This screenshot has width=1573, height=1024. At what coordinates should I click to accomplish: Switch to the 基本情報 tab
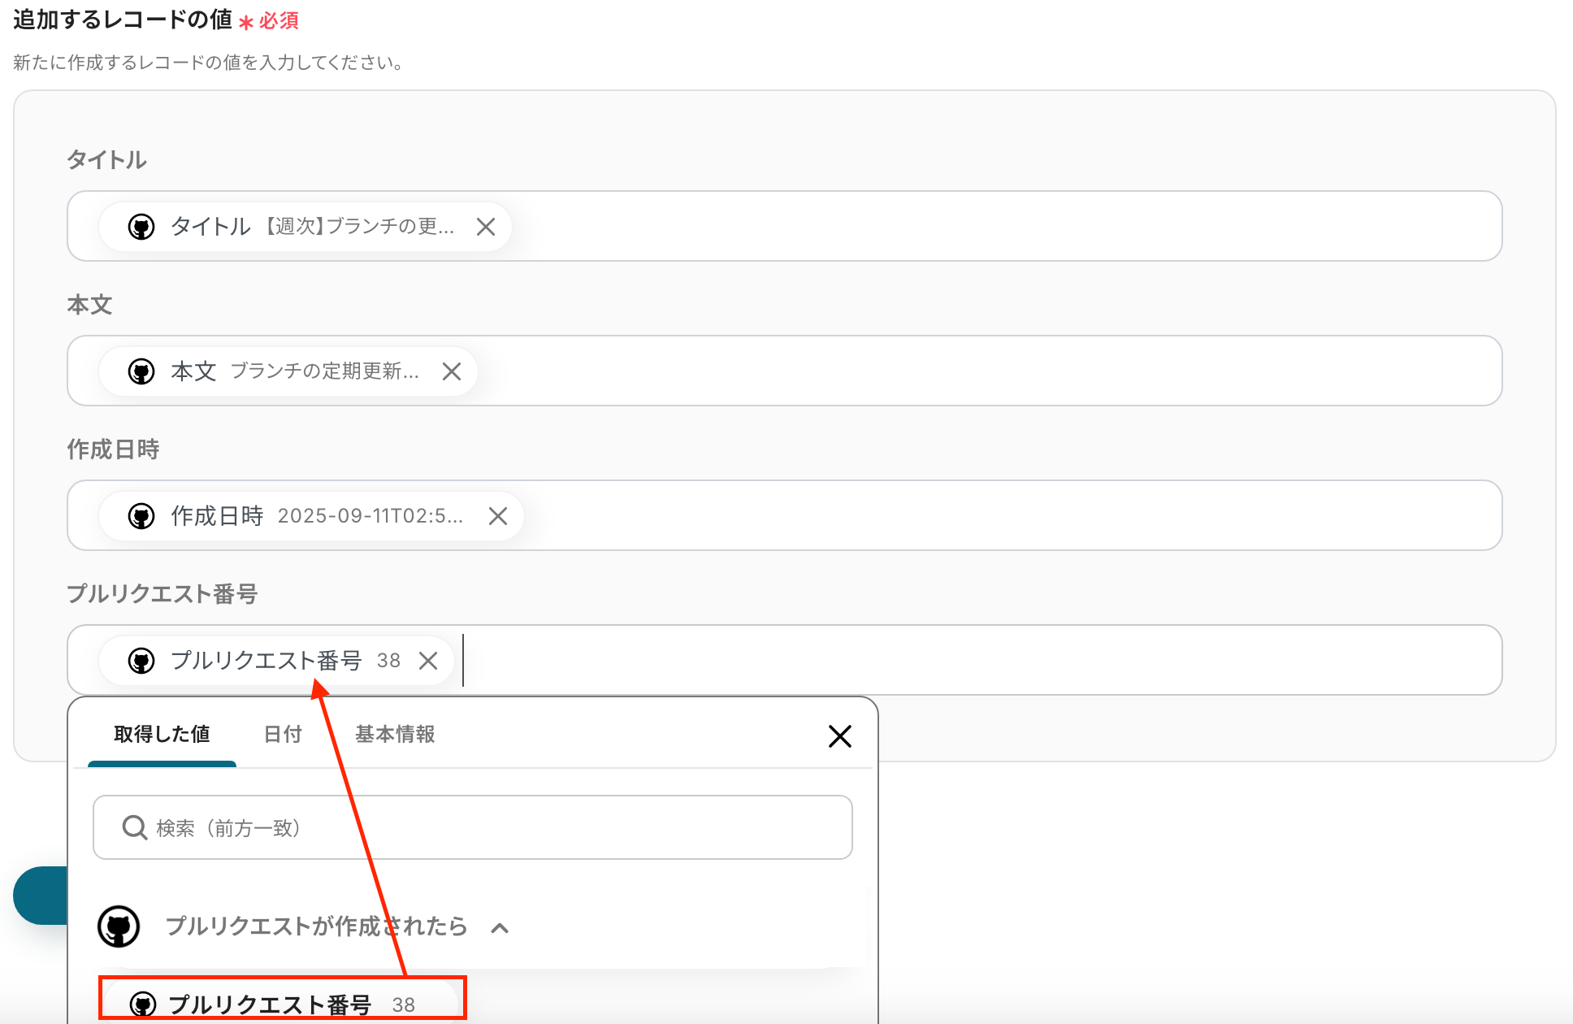395,735
